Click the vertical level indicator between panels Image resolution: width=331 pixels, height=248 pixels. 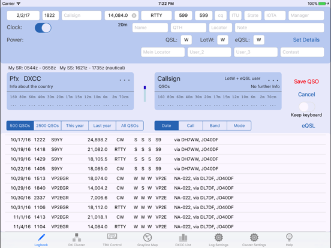pyautogui.click(x=145, y=93)
